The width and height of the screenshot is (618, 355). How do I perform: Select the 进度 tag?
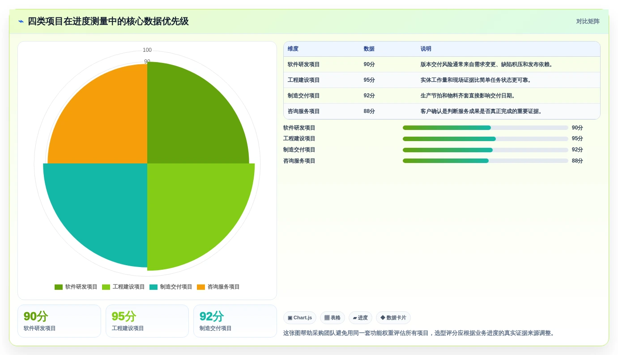(360, 318)
